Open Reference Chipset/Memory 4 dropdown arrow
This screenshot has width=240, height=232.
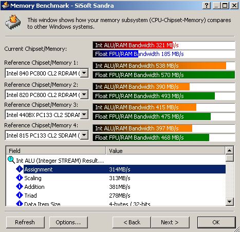tap(84, 136)
